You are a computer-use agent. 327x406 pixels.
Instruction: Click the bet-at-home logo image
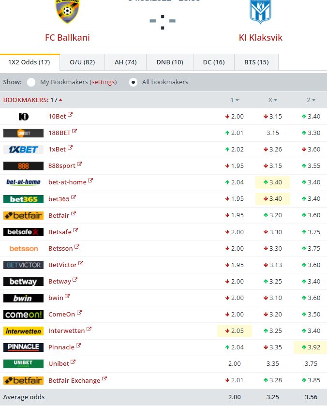pos(23,182)
